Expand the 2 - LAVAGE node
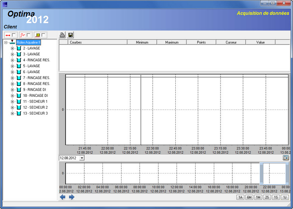This screenshot has width=293, height=209. click(x=12, y=49)
